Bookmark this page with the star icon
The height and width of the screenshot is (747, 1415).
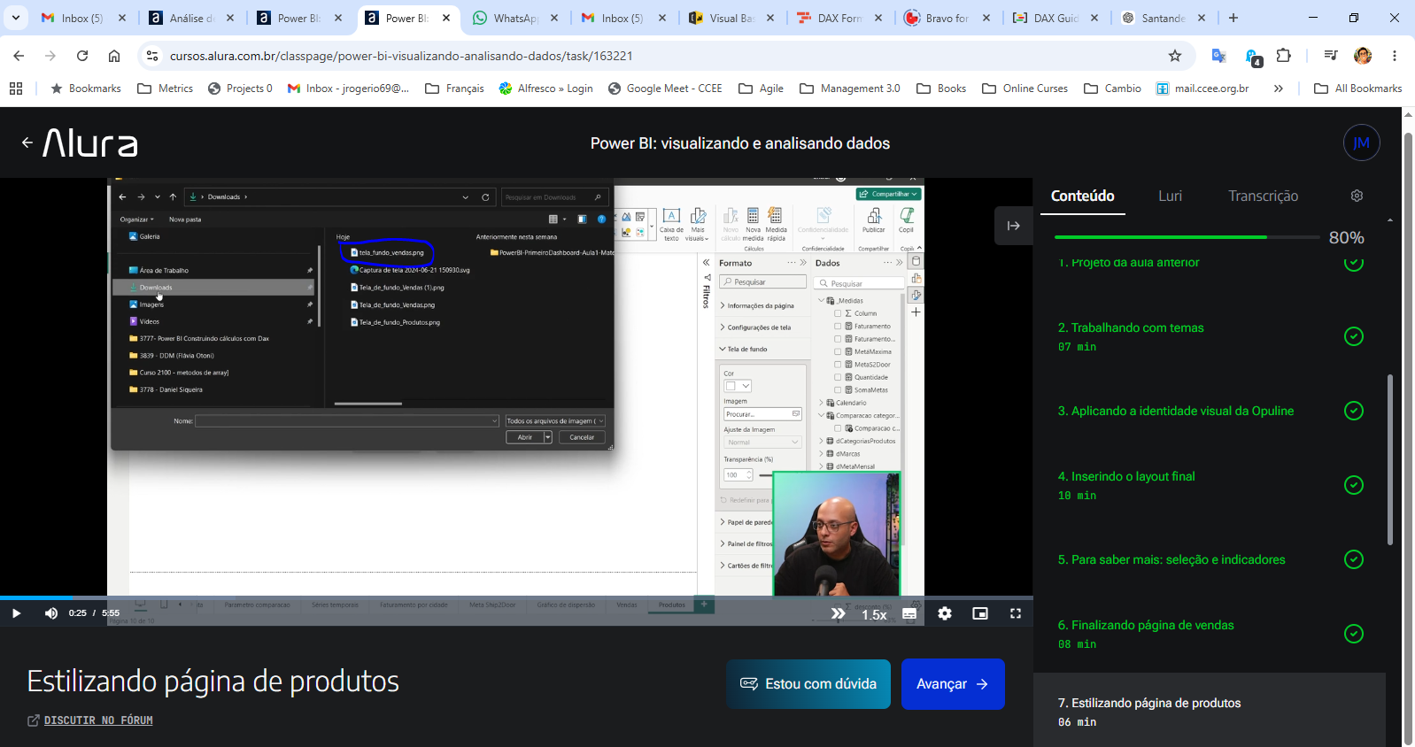point(1175,56)
